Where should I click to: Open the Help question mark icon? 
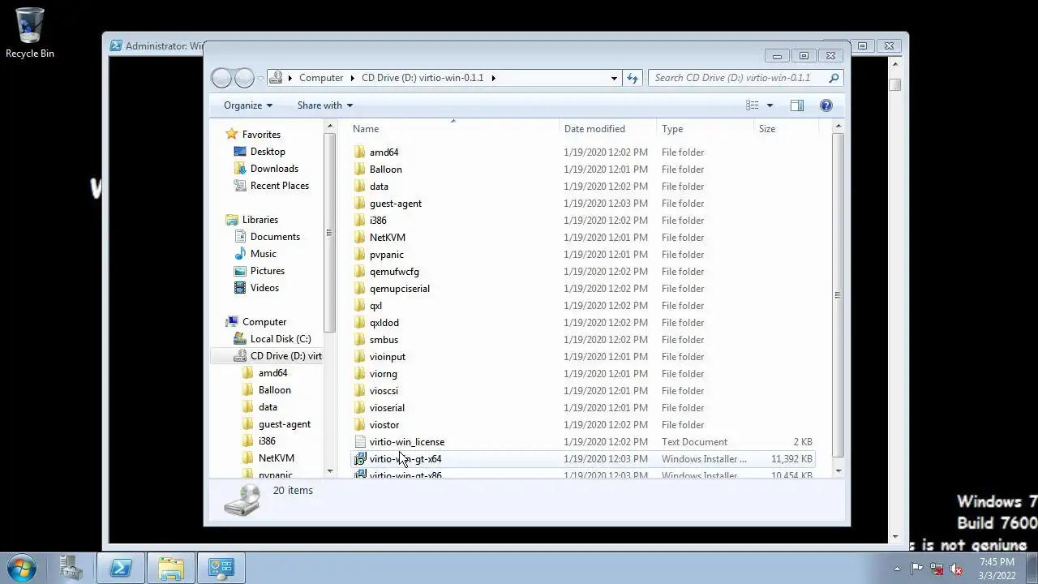click(826, 105)
